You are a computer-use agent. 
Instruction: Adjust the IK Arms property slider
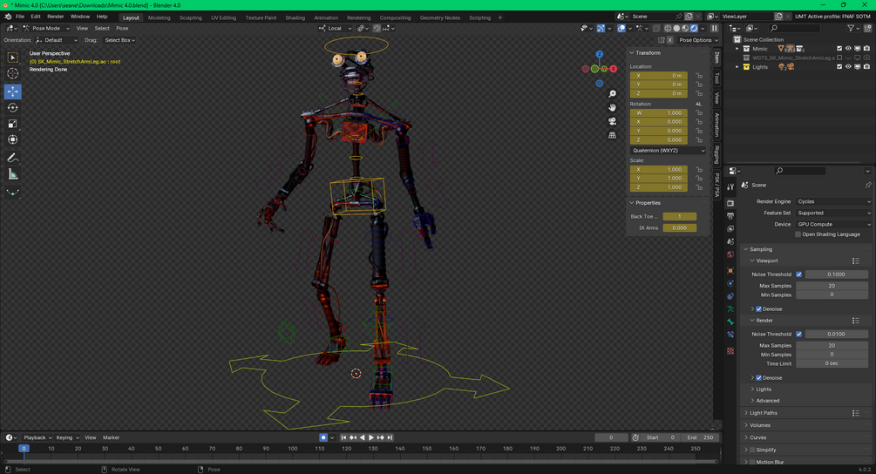[x=679, y=227]
